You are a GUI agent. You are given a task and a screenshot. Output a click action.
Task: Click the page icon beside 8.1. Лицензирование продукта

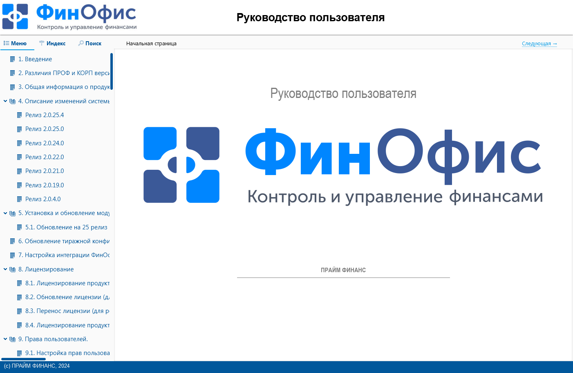pyautogui.click(x=20, y=283)
